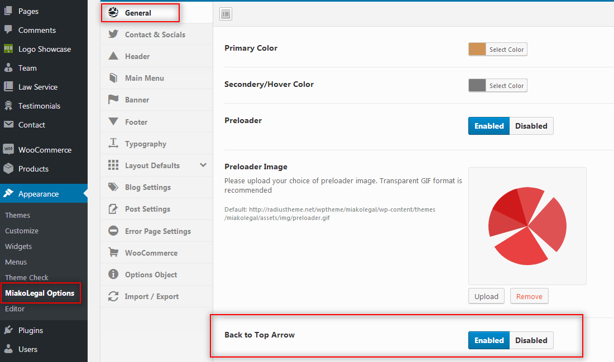Click the Comments bubble icon in sidebar

point(8,30)
